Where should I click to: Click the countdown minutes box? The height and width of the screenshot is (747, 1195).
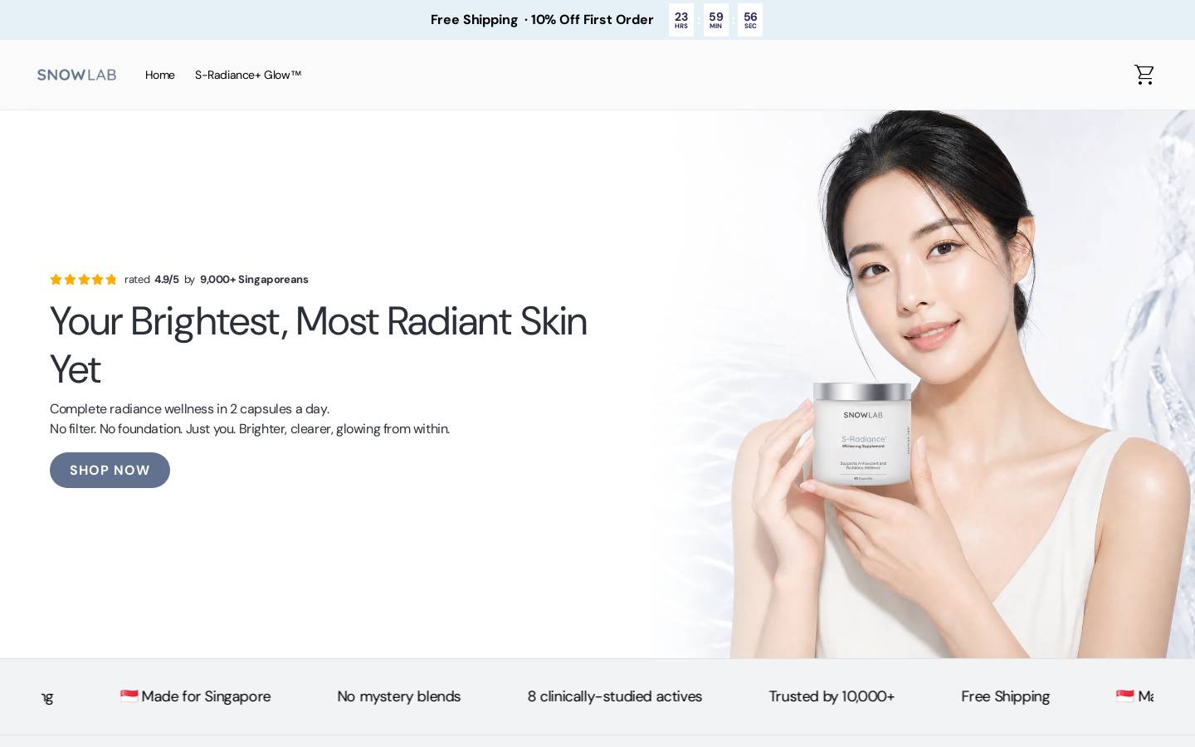716,20
